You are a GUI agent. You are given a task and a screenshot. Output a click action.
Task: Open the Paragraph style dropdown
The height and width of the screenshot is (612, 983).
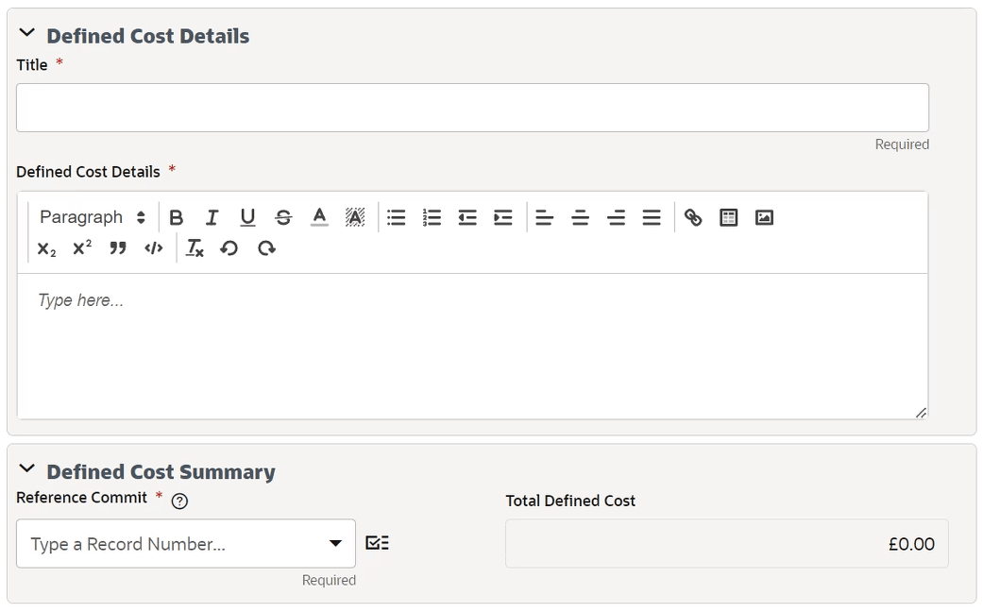90,217
